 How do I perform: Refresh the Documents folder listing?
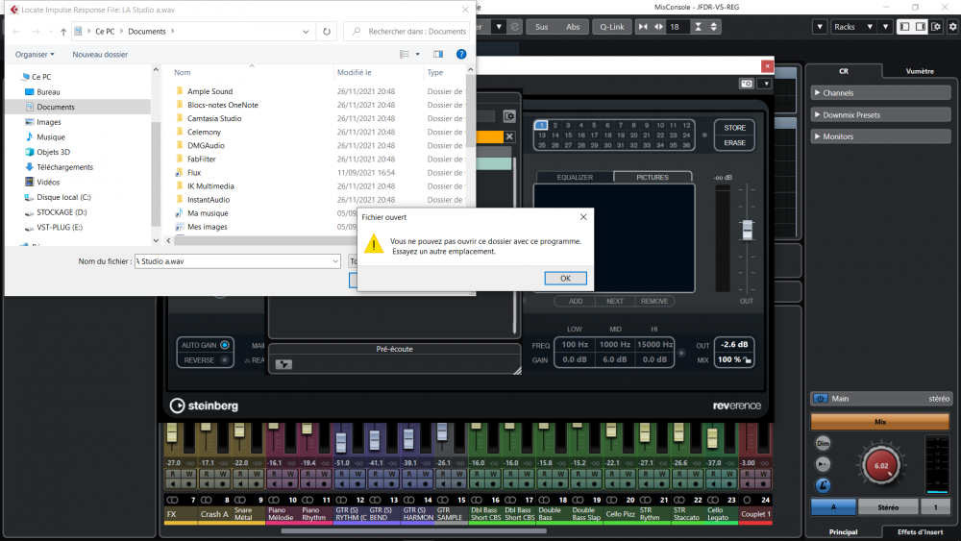(x=328, y=31)
